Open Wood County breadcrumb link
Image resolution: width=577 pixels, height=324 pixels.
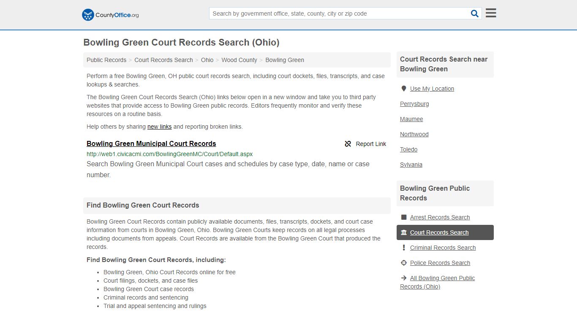click(x=239, y=60)
